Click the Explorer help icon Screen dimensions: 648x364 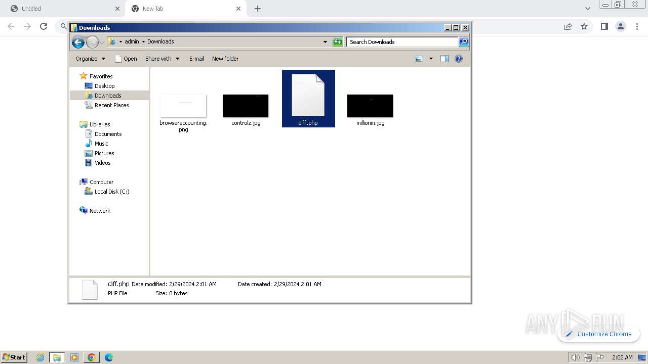click(459, 59)
